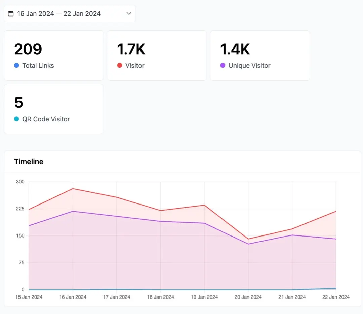Click the calendar icon in date picker
This screenshot has width=363, height=314.
point(11,14)
